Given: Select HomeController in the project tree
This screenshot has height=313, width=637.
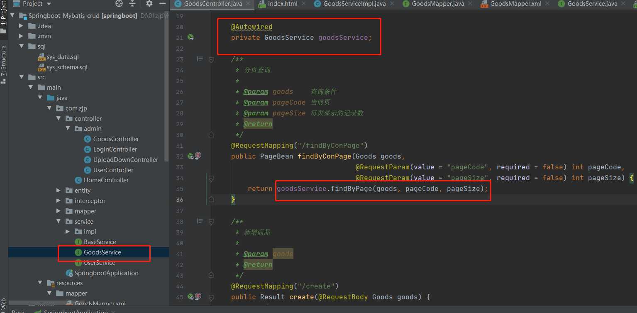Looking at the screenshot, I should click(x=106, y=180).
